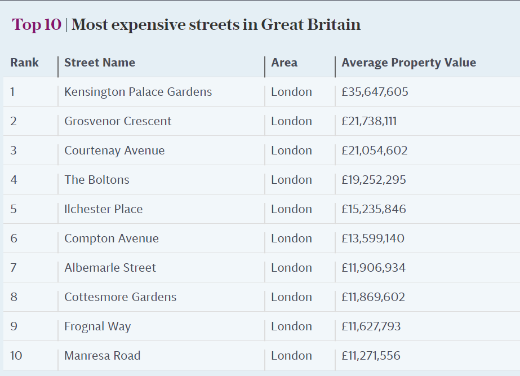
Task: Click the Cottesmore Gardens street name
Action: [x=120, y=297]
